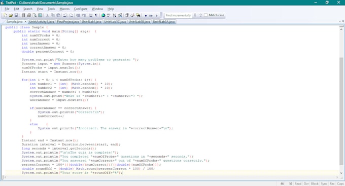
Task: Click line number 46 in status bar
Action: (282, 184)
